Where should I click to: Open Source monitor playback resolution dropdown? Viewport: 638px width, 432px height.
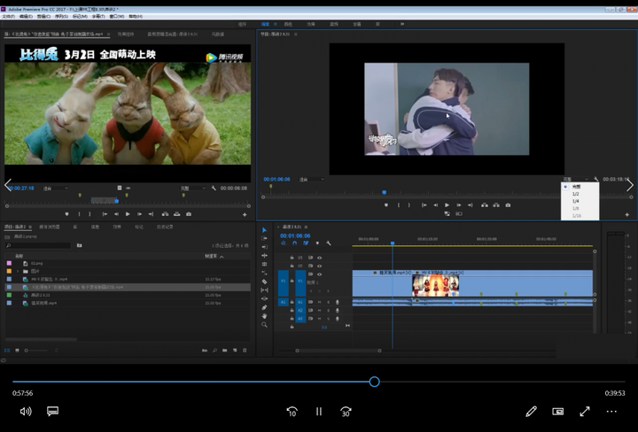click(x=193, y=189)
